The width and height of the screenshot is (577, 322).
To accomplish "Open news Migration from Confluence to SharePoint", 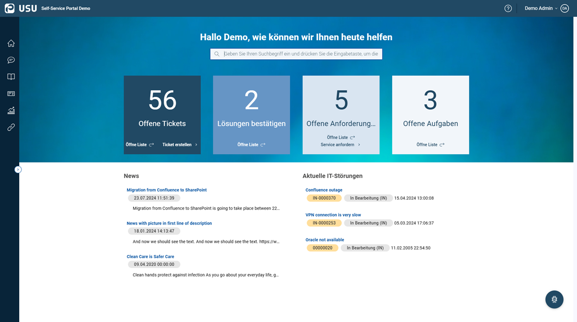I will point(167,190).
